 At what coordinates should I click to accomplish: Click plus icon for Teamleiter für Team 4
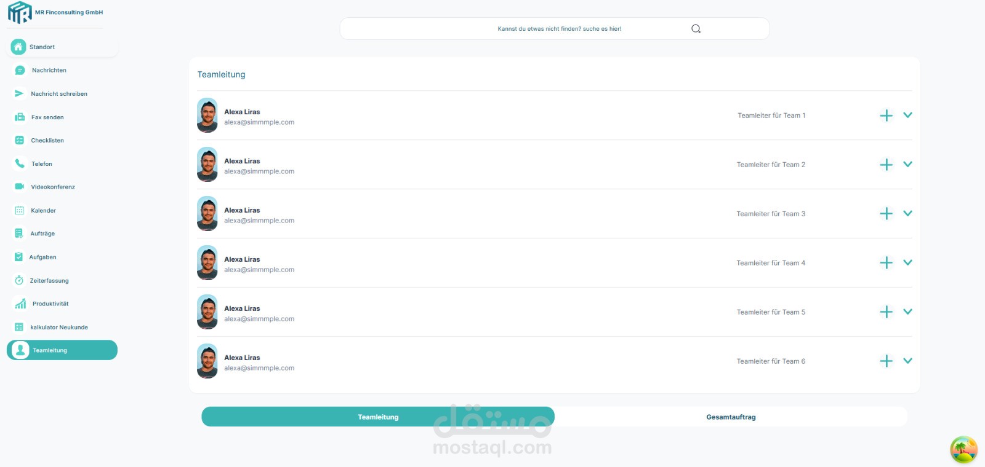(x=886, y=263)
